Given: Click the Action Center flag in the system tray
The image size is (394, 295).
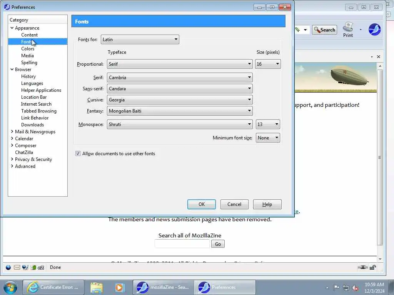Looking at the screenshot, I should 336,287.
